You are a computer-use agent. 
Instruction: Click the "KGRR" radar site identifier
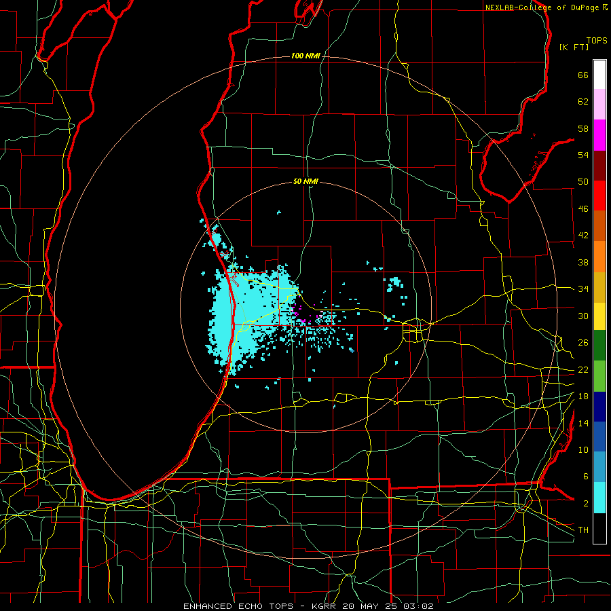(x=323, y=606)
